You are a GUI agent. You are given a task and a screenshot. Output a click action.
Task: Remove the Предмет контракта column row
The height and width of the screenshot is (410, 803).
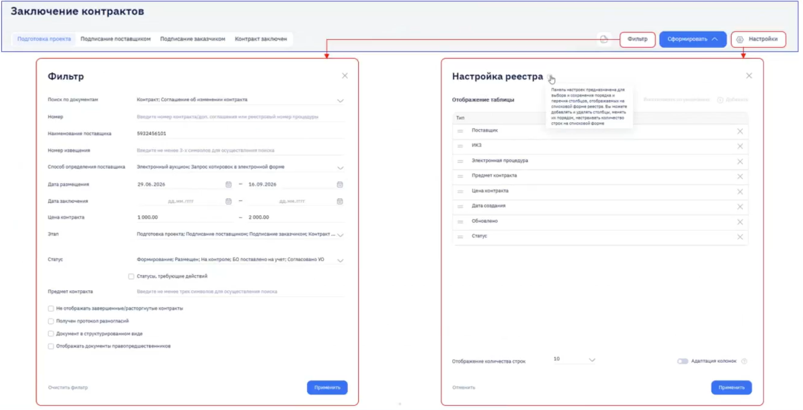pos(740,177)
